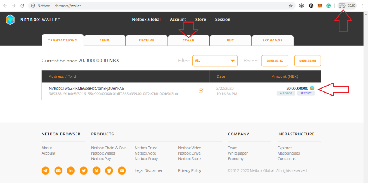
Task: Open the Economy link
Action: click(x=236, y=159)
